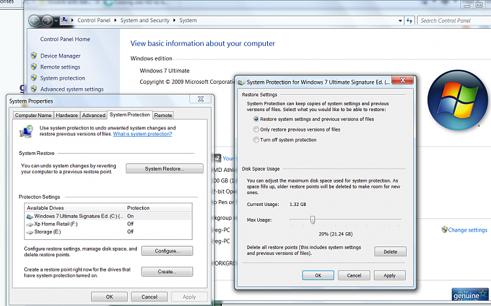Switch to the System Protection tab
Viewport: 491px width, 306px height.
point(130,115)
